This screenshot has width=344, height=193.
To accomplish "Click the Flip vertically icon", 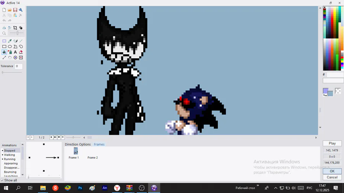I will (10, 28).
